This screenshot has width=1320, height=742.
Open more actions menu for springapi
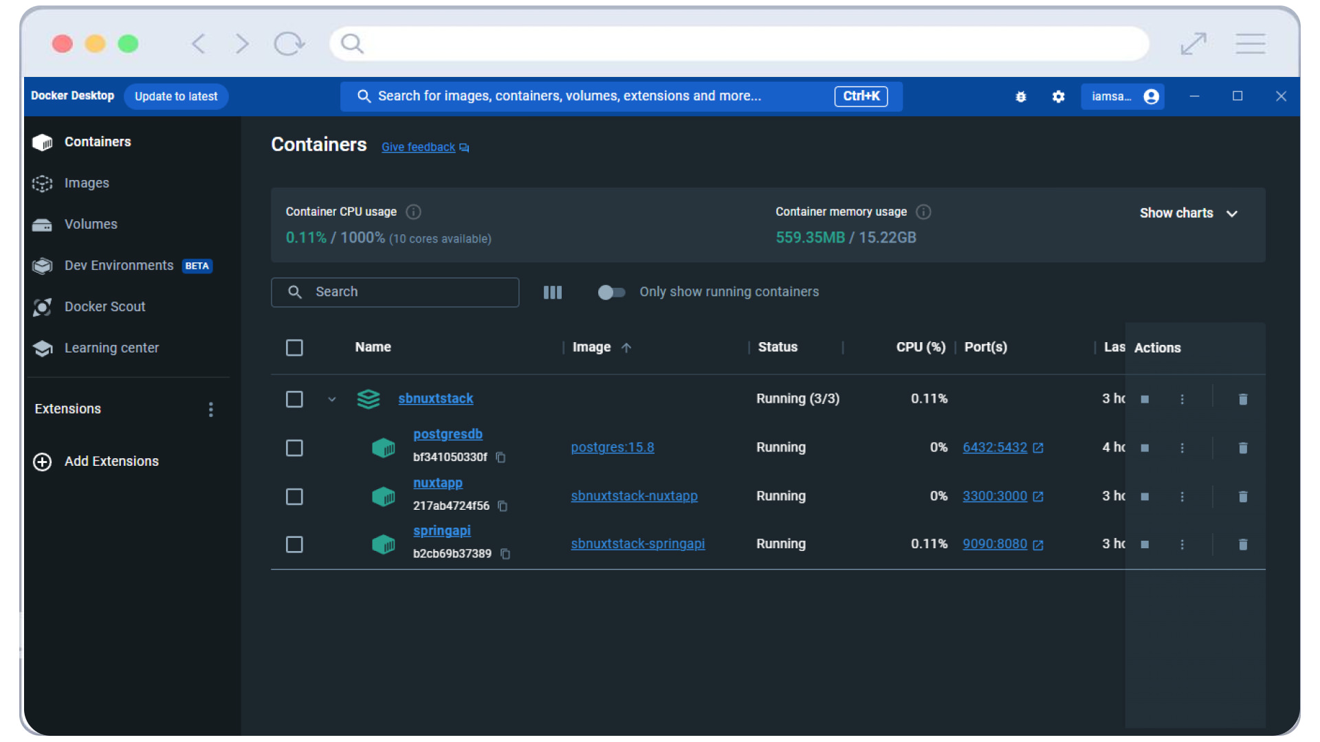(x=1182, y=544)
